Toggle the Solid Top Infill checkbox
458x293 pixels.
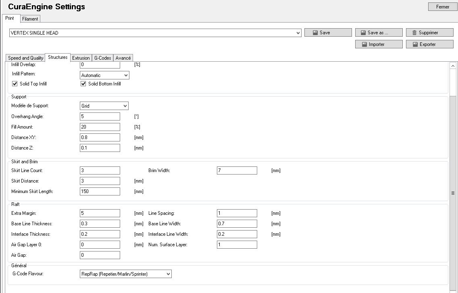click(x=15, y=84)
